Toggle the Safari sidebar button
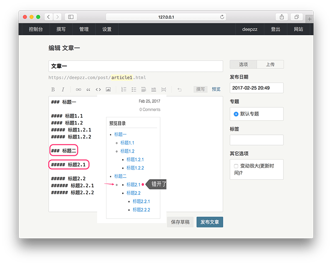Screen dimensions: 332x265 pyautogui.click(x=71, y=17)
